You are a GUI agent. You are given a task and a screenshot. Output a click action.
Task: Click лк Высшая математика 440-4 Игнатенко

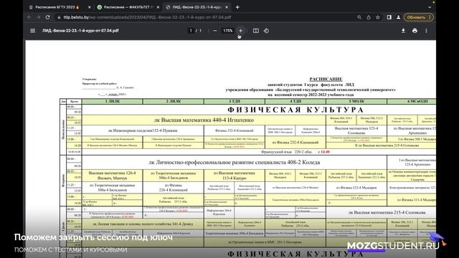click(x=204, y=120)
